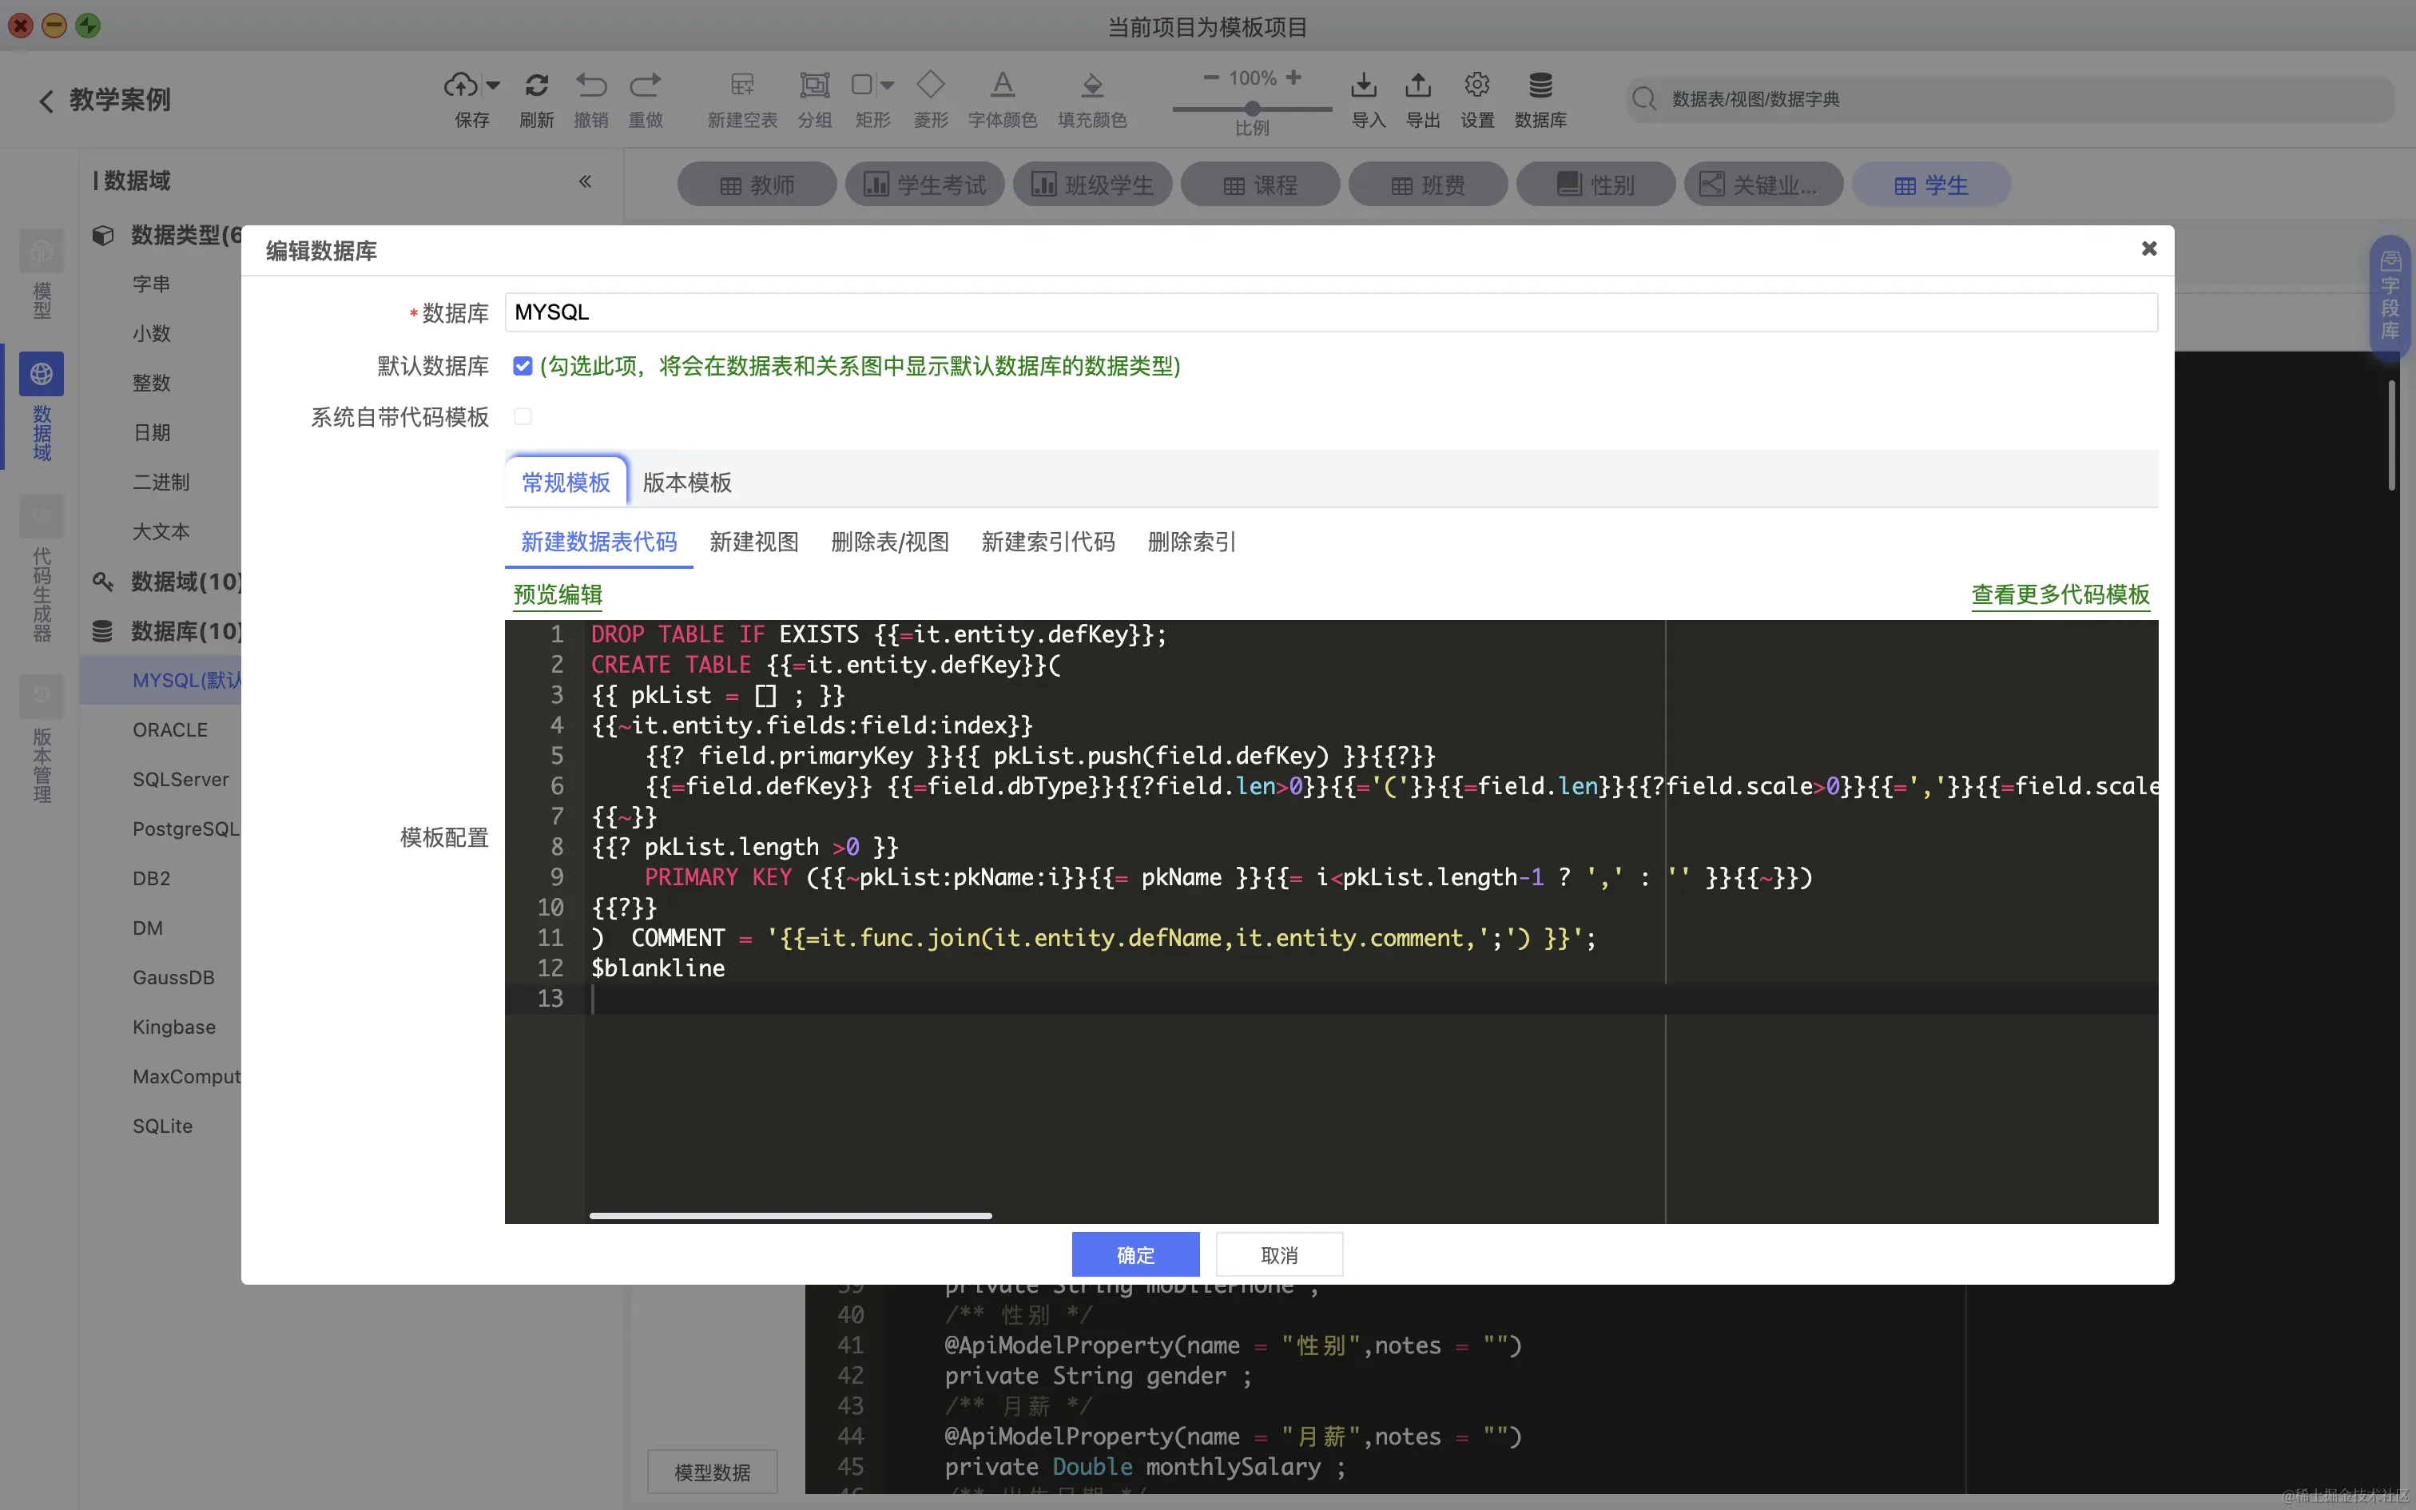The width and height of the screenshot is (2416, 1510).
Task: Enable the system built-in code template checkbox
Action: [x=523, y=416]
